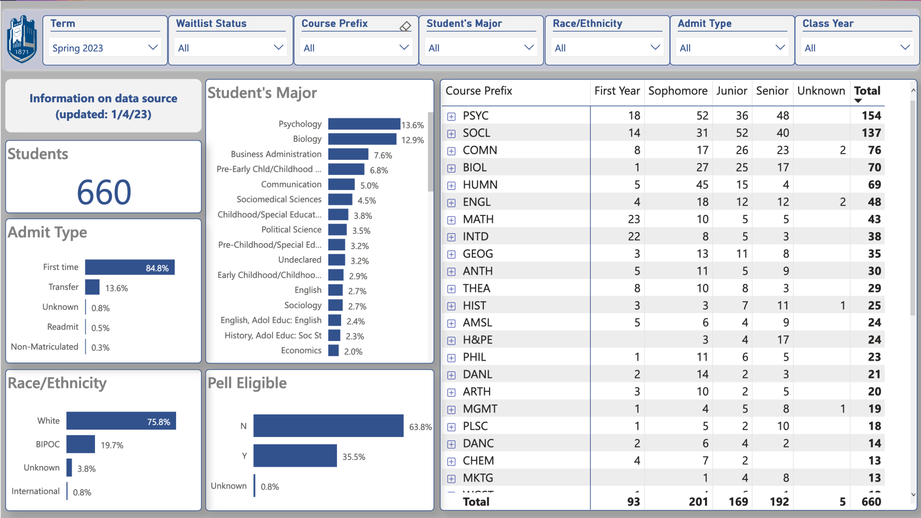Viewport: 921px width, 518px height.
Task: Open the Term dropdown showing Spring 2023
Action: coord(105,48)
